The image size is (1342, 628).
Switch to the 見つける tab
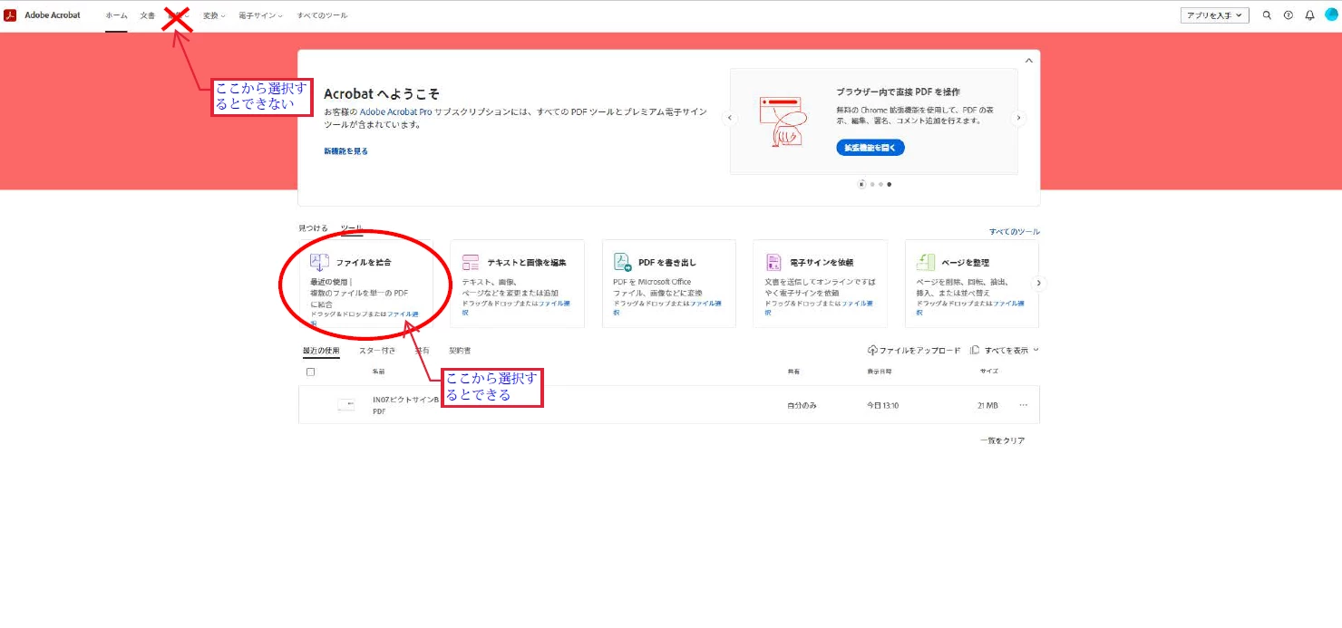[x=313, y=228]
